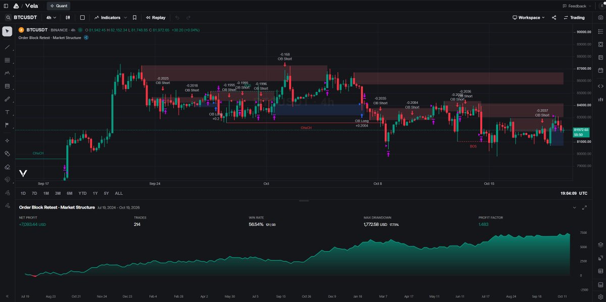Viewport: 606px width, 302px height.
Task: Open the watchlist panel icon
Action: tap(600, 31)
